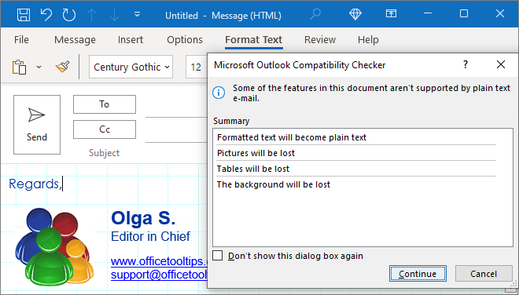Image resolution: width=519 pixels, height=295 pixels.
Task: Click the Paste clipboard icon
Action: pos(19,67)
